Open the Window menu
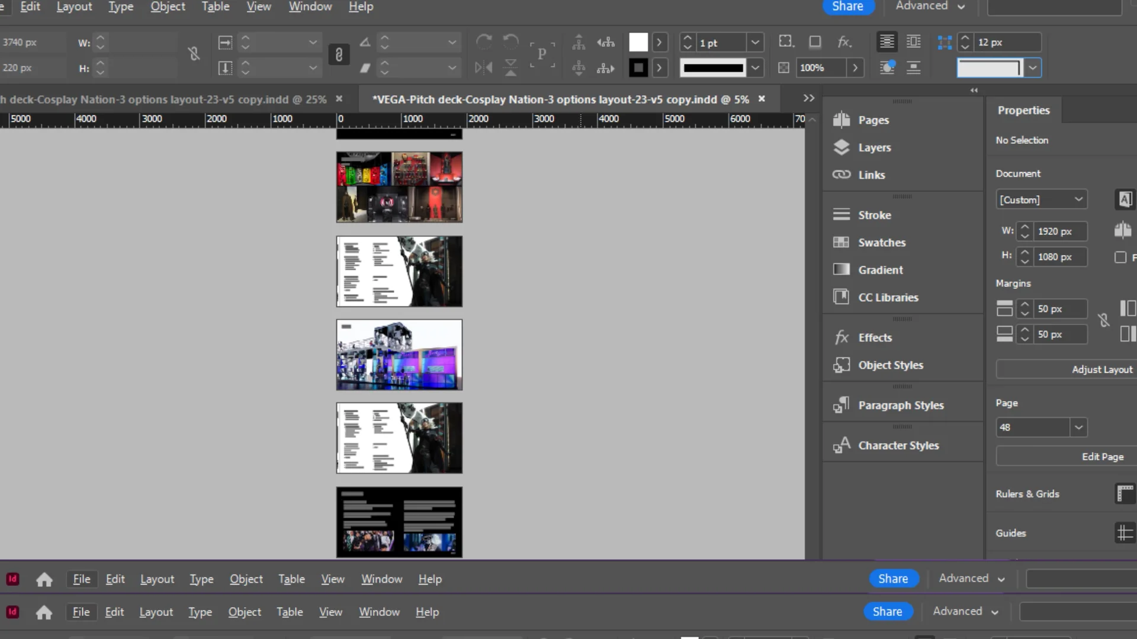This screenshot has width=1137, height=639. [310, 7]
